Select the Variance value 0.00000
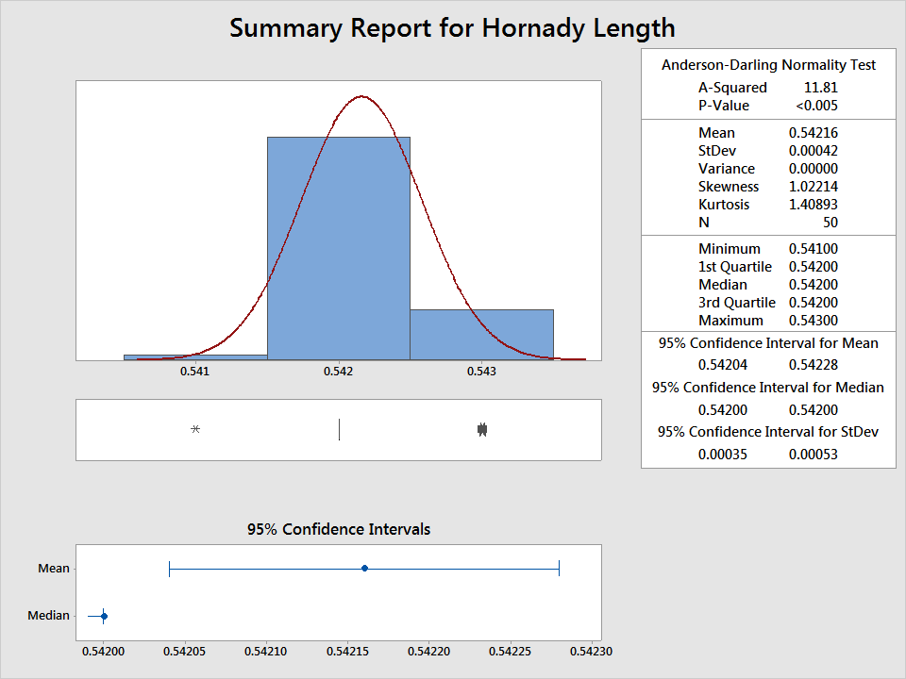Viewport: 906px width, 679px height. pyautogui.click(x=813, y=169)
